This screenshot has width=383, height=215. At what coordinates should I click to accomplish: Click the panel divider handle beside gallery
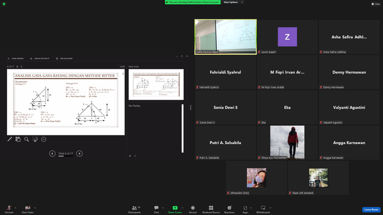tap(190, 107)
